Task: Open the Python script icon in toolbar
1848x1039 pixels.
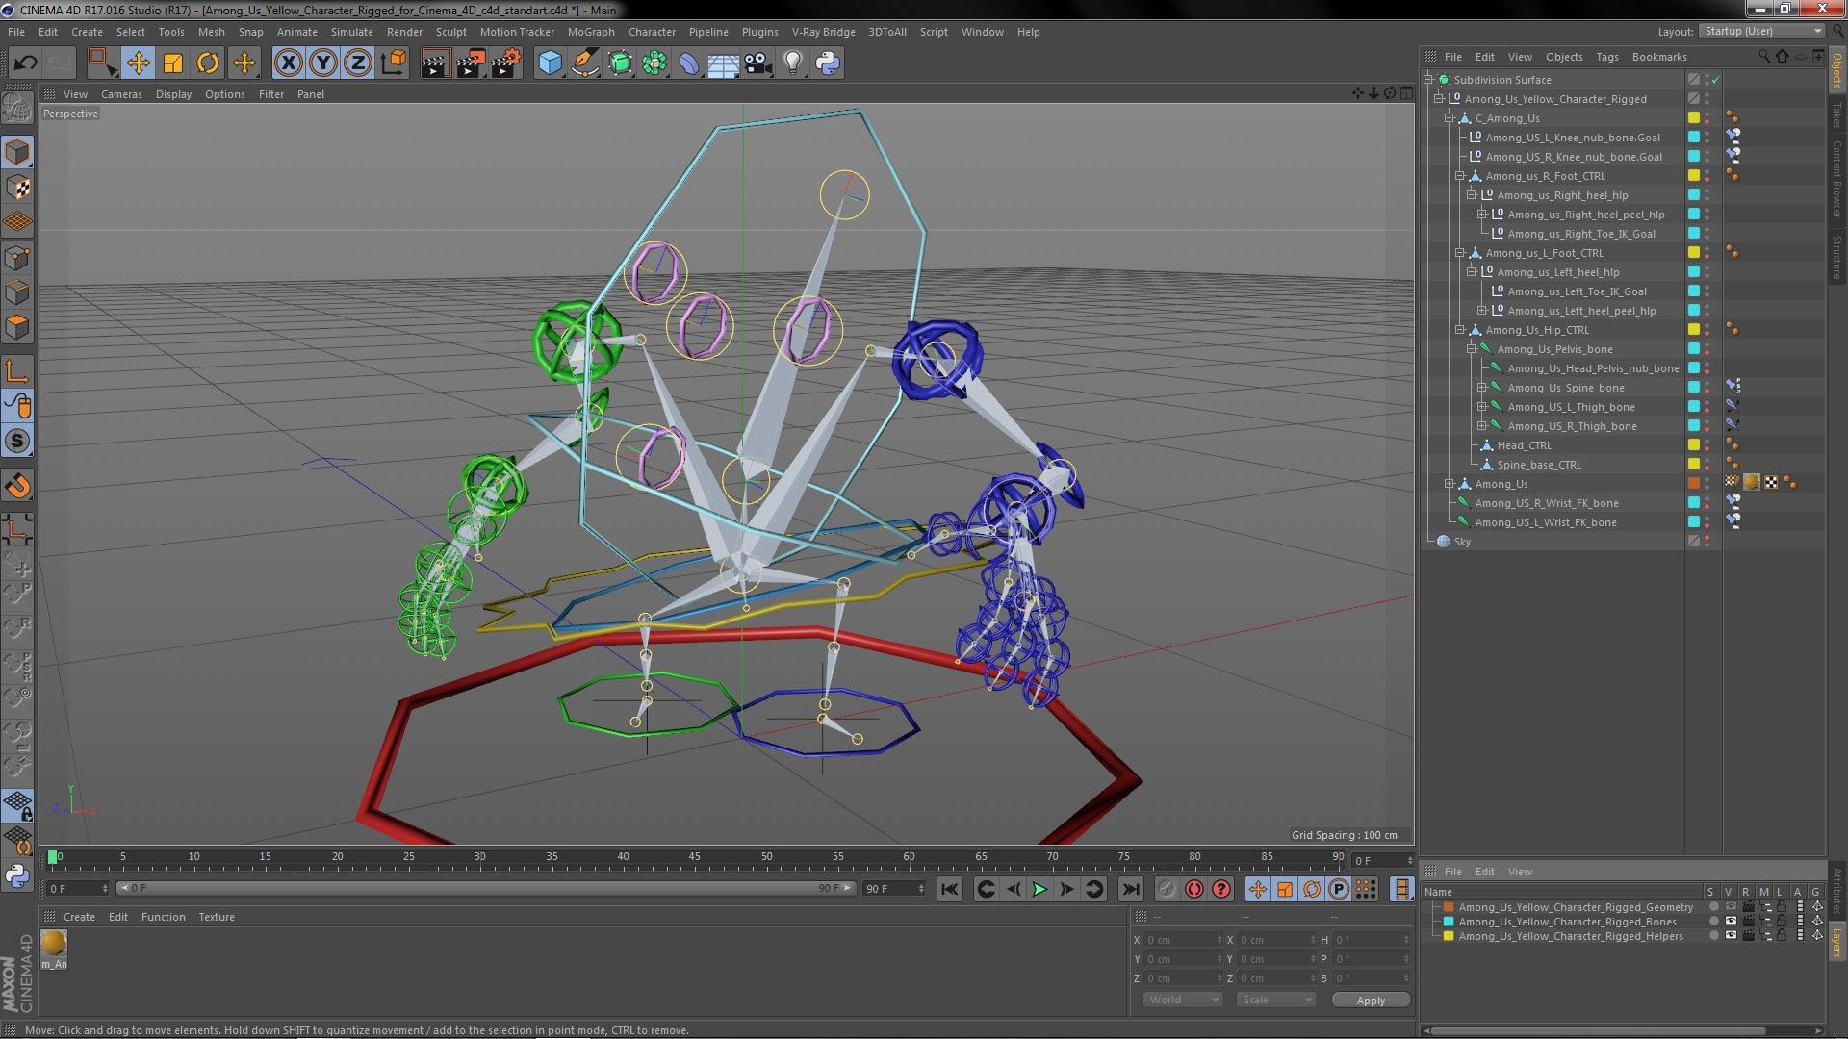Action: [x=828, y=63]
